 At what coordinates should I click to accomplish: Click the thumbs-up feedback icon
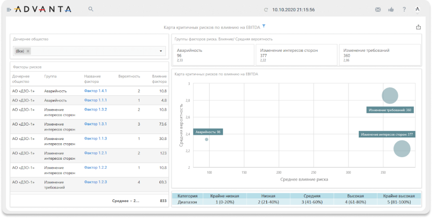tap(391, 10)
